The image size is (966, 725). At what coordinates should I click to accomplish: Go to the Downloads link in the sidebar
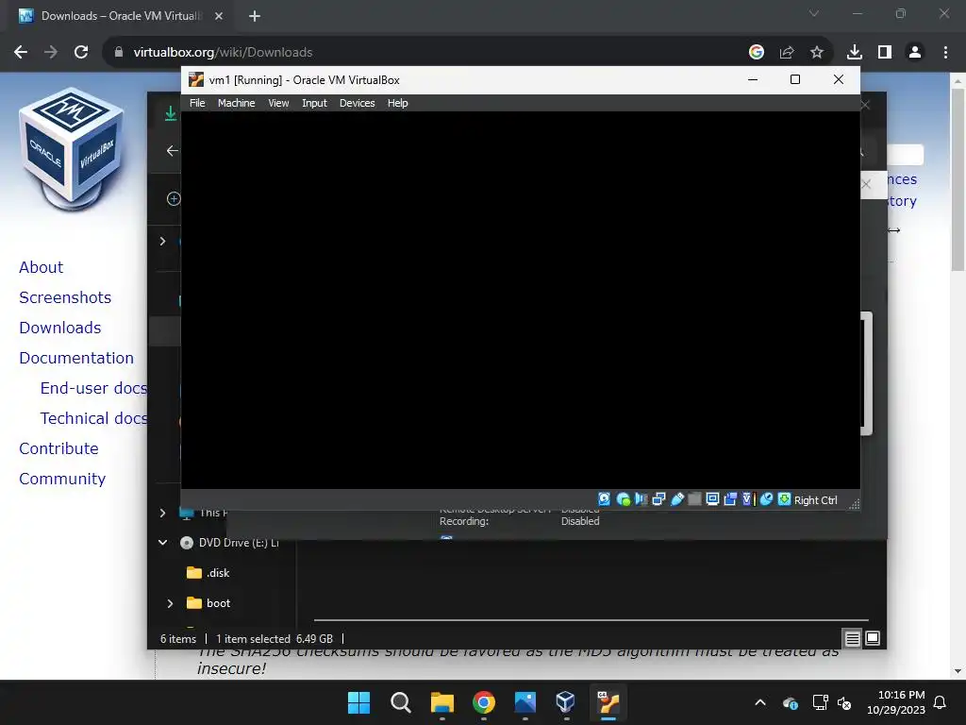(60, 328)
